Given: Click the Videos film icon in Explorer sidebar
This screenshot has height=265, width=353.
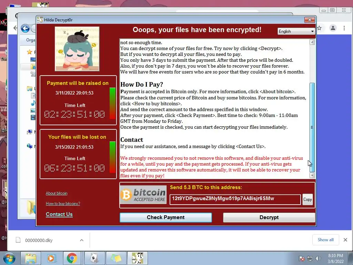Looking at the screenshot, I should coord(33,117).
